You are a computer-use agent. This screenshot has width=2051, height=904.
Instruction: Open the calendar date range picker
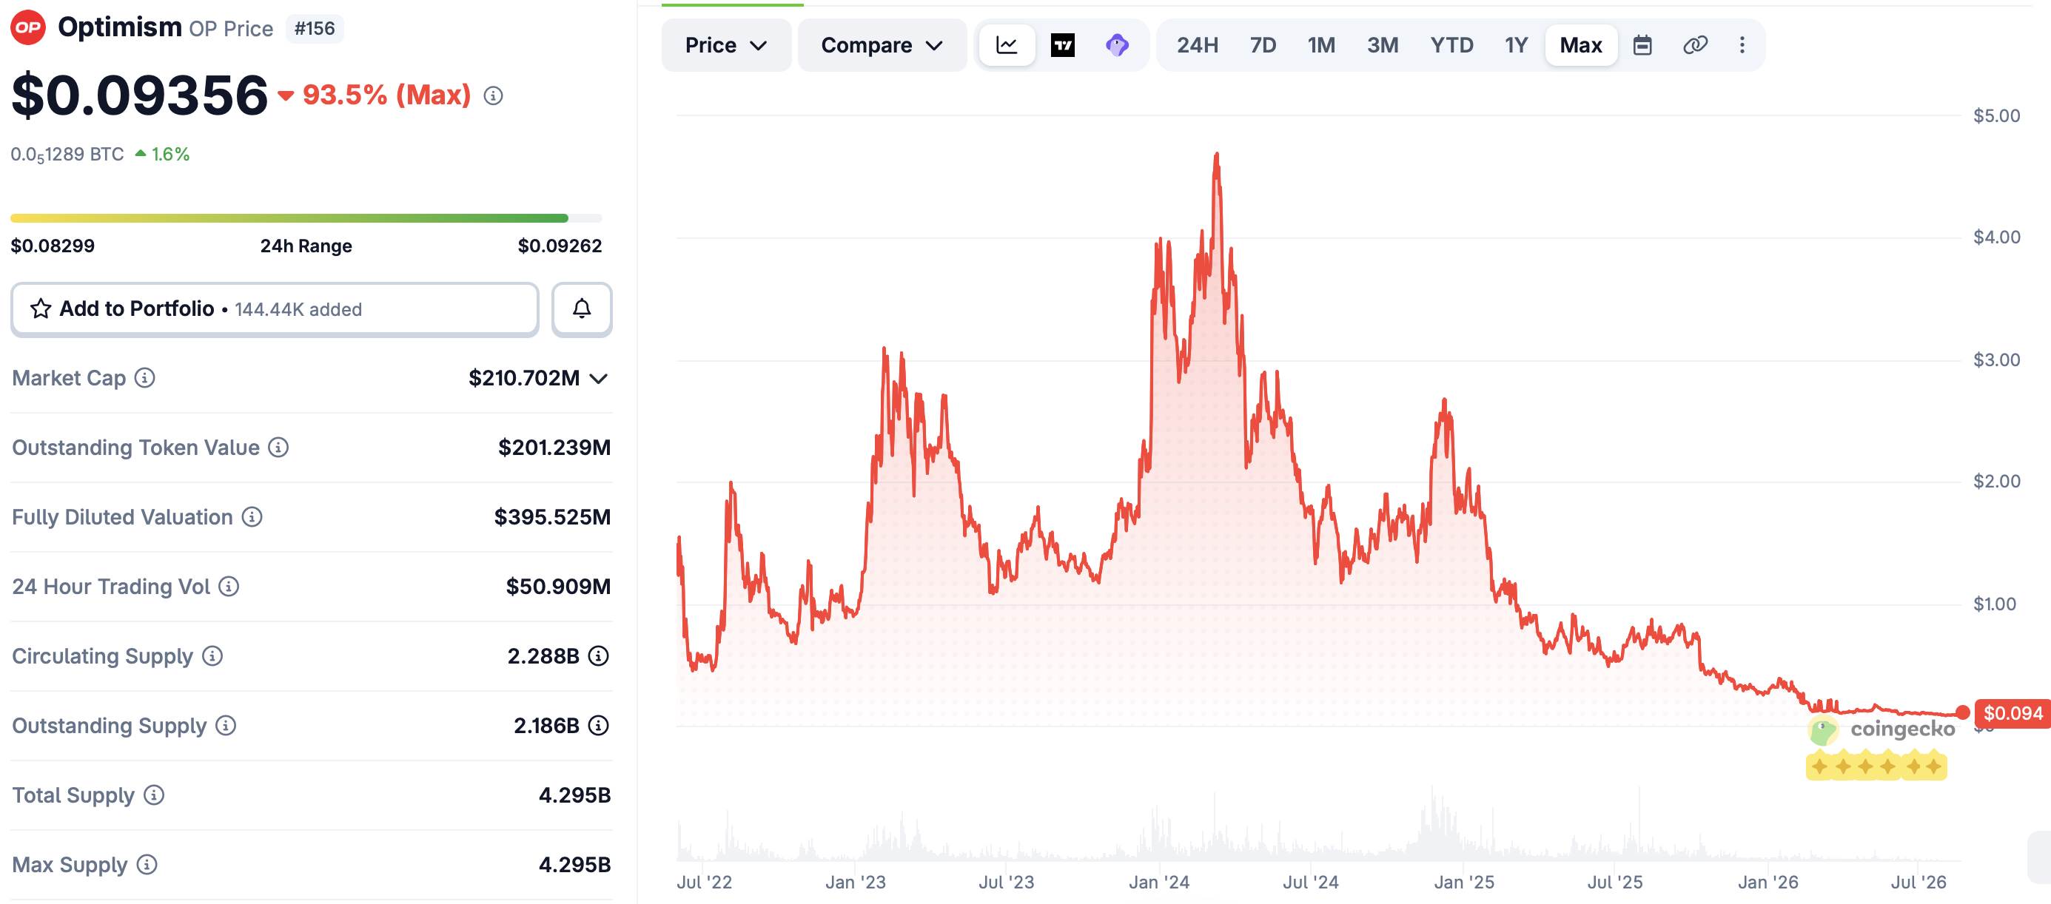tap(1642, 45)
